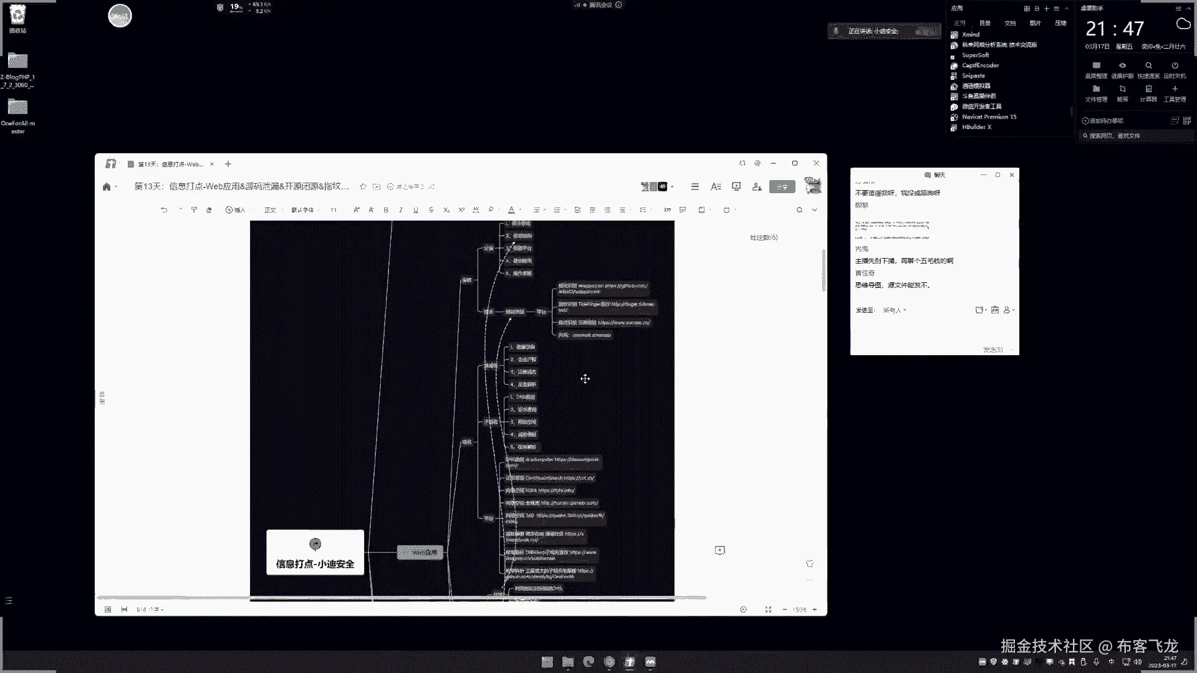
Task: Open 所有人 recipient dropdown in chat
Action: [x=894, y=310]
